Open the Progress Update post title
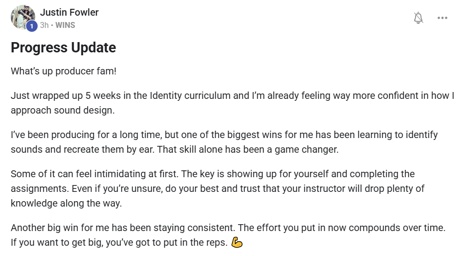The image size is (464, 256). click(63, 47)
